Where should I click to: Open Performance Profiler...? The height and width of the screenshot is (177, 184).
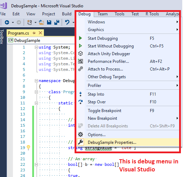pyautogui.click(x=128, y=61)
